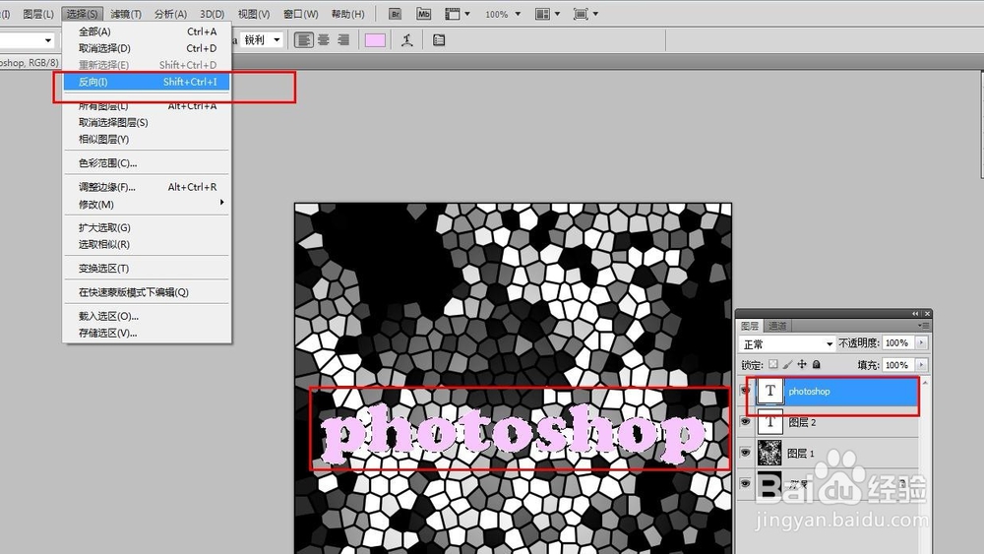Click the Arrange Documents icon
Image resolution: width=984 pixels, height=554 pixels.
542,14
